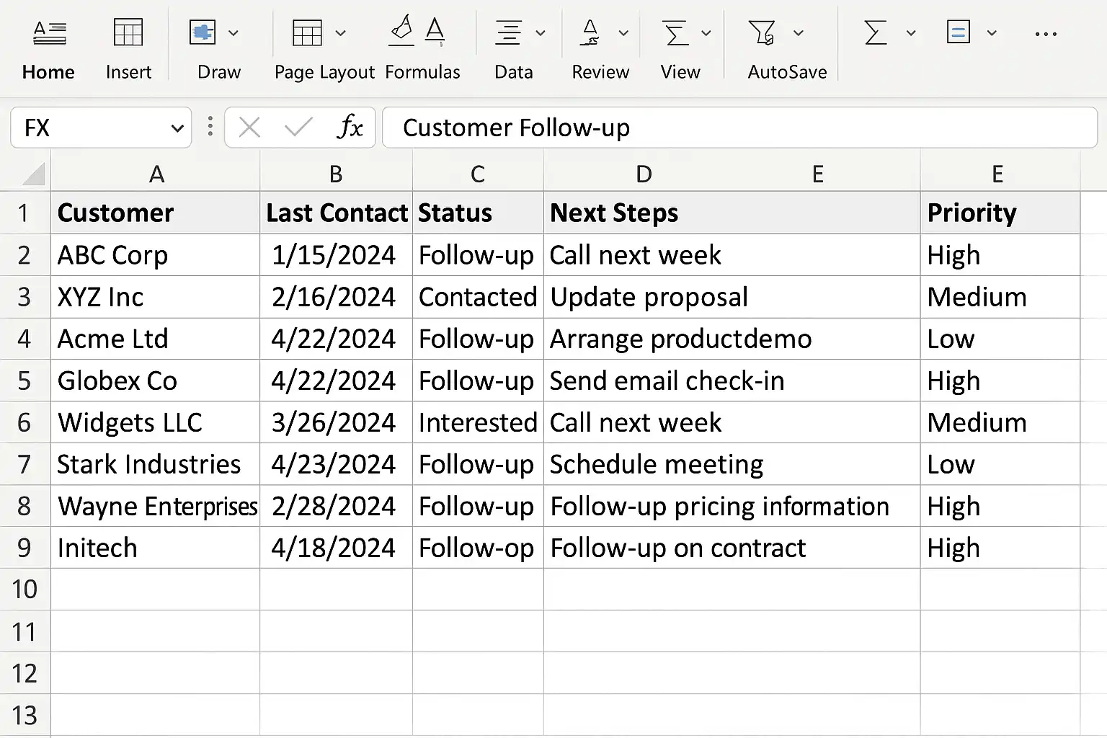
Task: Expand the Draw dropdown chevron
Action: (x=233, y=33)
